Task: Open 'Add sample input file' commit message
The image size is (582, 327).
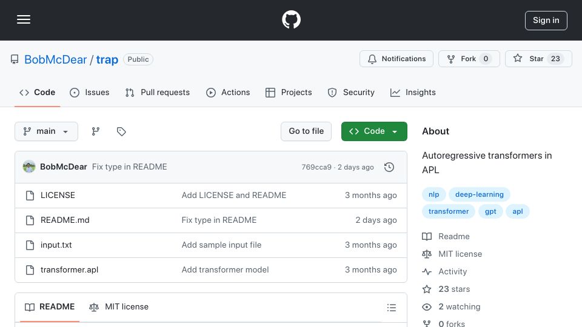Action: pyautogui.click(x=222, y=245)
